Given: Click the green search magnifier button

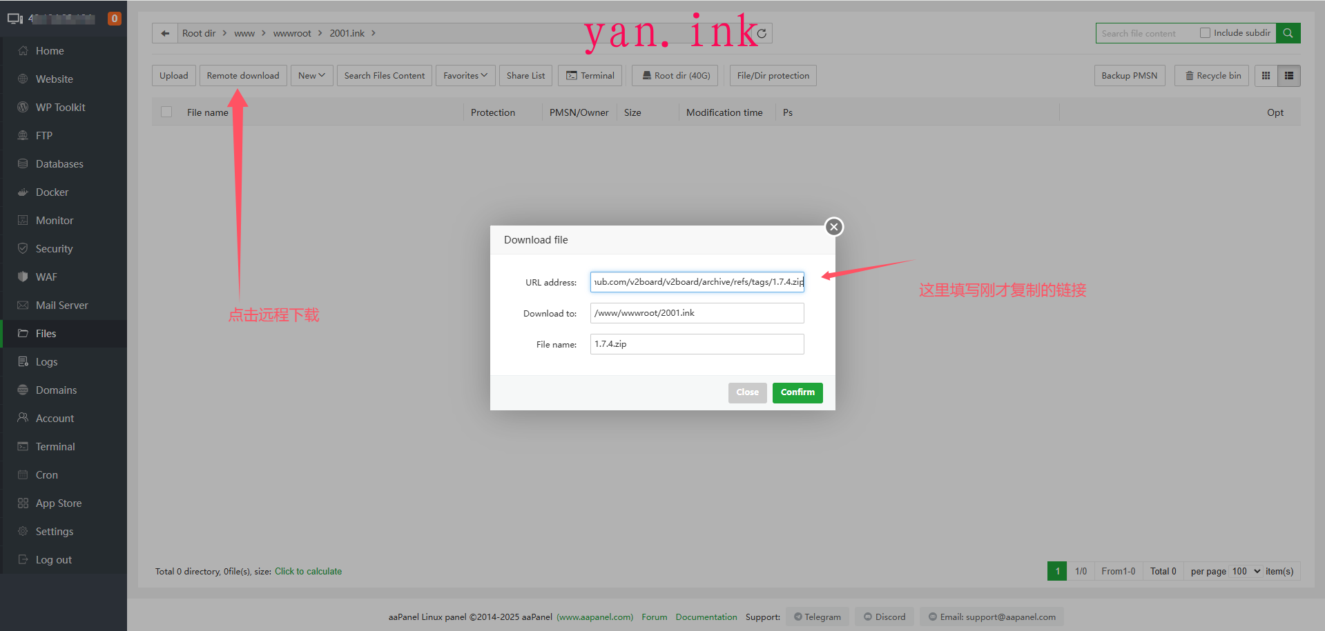Looking at the screenshot, I should [1288, 33].
